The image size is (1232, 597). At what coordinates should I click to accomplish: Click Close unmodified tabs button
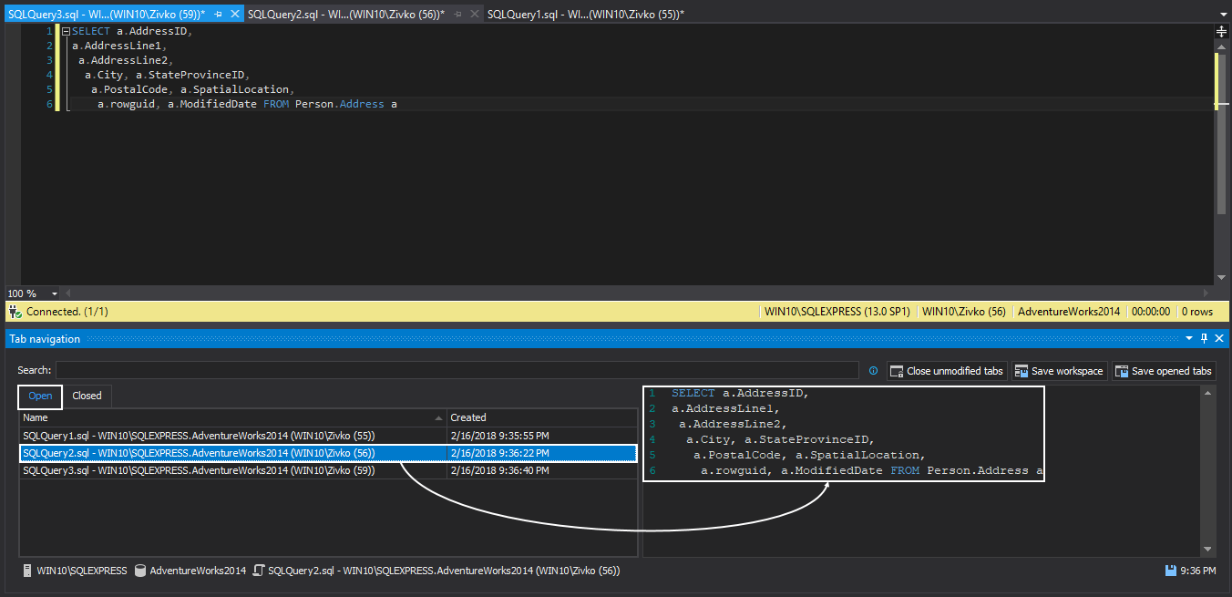[x=947, y=371]
